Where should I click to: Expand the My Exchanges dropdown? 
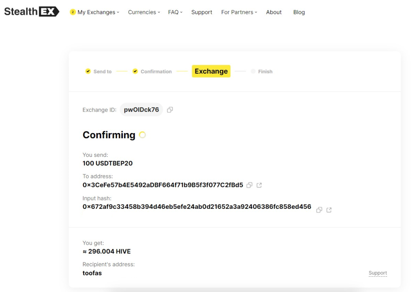coord(98,12)
